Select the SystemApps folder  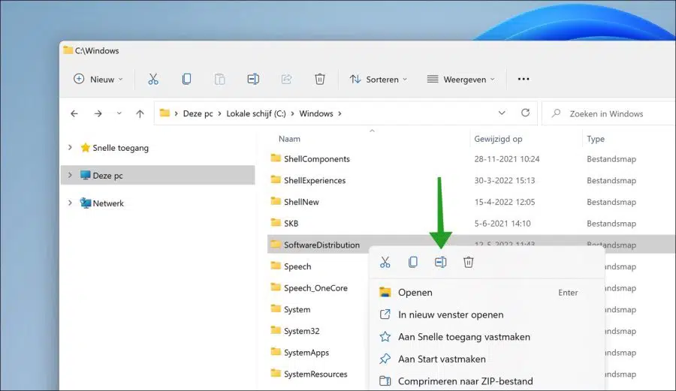(306, 353)
